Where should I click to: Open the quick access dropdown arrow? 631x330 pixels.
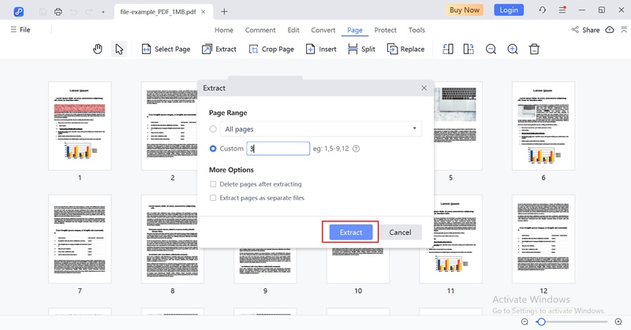pos(103,12)
